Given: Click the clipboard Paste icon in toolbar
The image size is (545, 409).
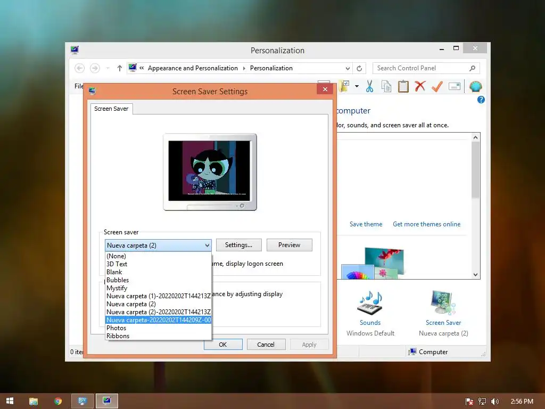Looking at the screenshot, I should point(403,86).
